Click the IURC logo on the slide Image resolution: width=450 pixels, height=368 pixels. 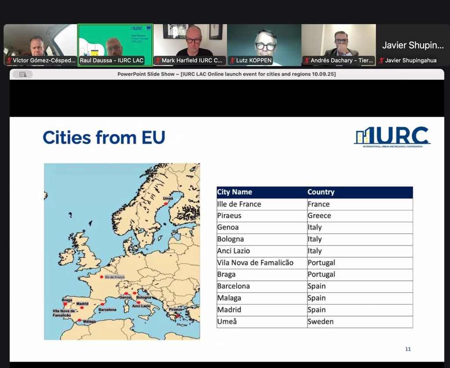pos(392,137)
